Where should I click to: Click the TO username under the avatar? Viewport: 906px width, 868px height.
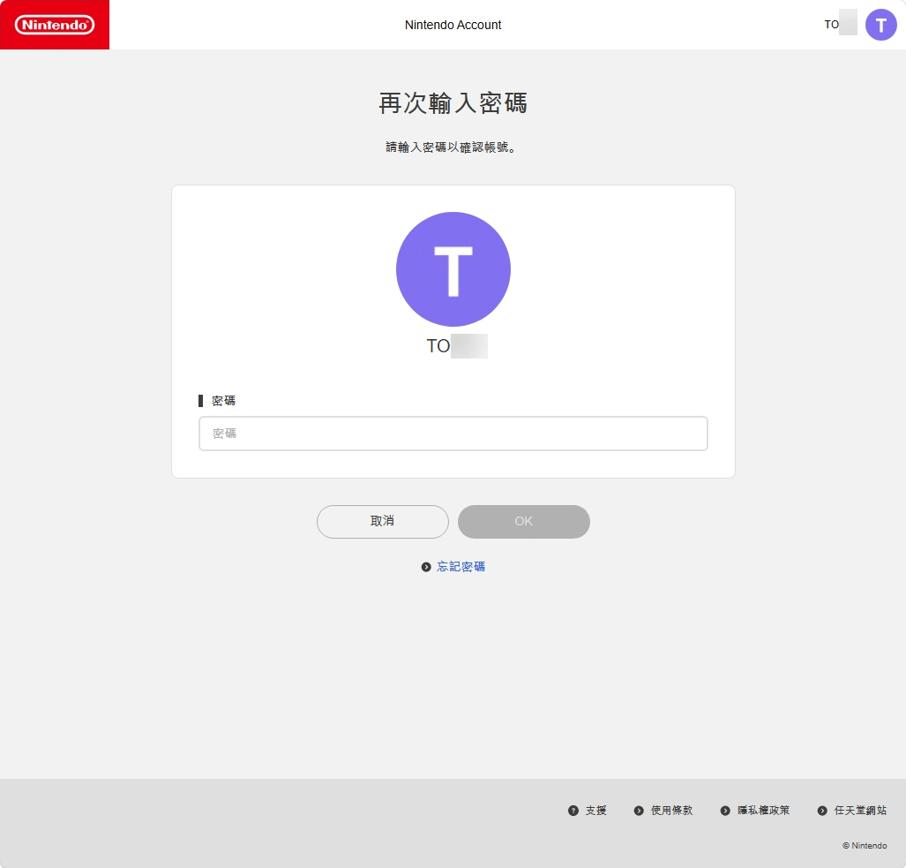[x=453, y=346]
